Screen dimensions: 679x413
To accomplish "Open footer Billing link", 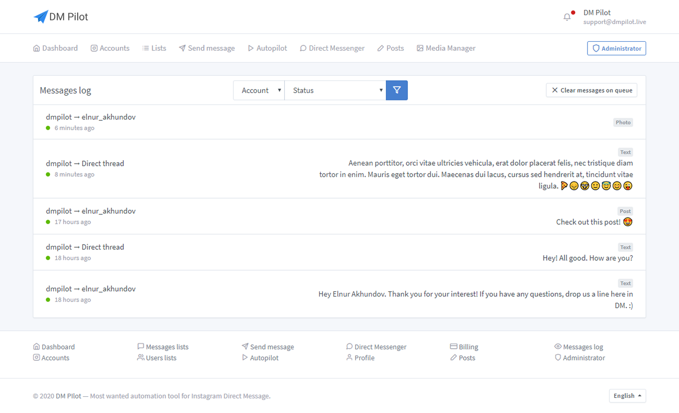I will 464,347.
